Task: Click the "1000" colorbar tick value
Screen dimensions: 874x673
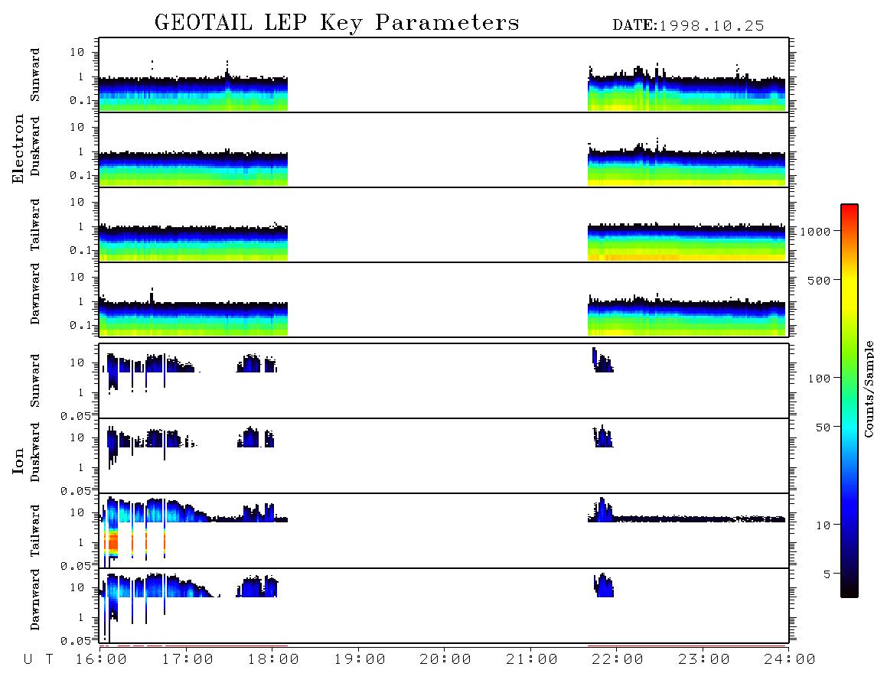Action: click(815, 231)
